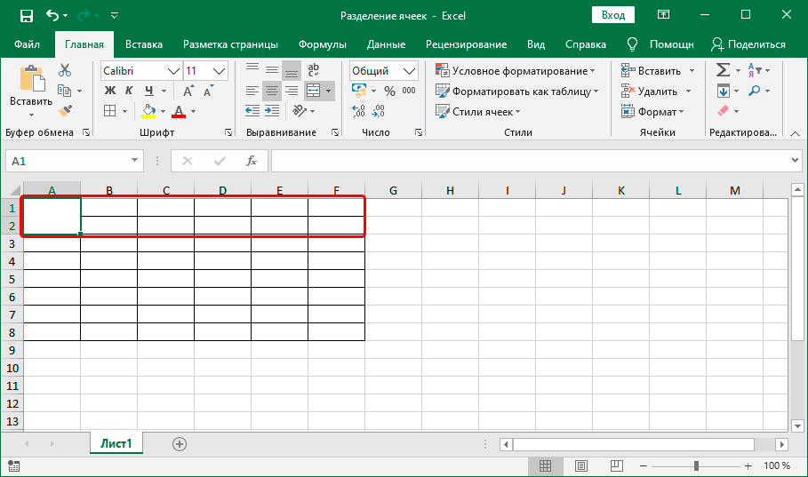The height and width of the screenshot is (477, 808).
Task: Toggle italic К formatting
Action: click(x=130, y=91)
